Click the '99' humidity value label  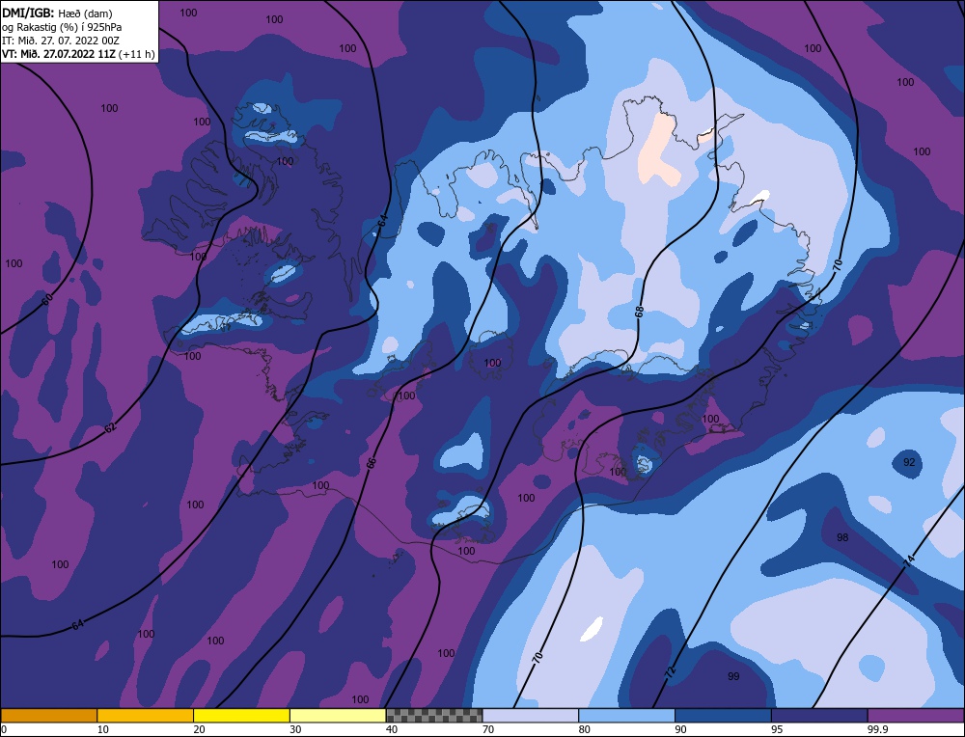pos(733,676)
